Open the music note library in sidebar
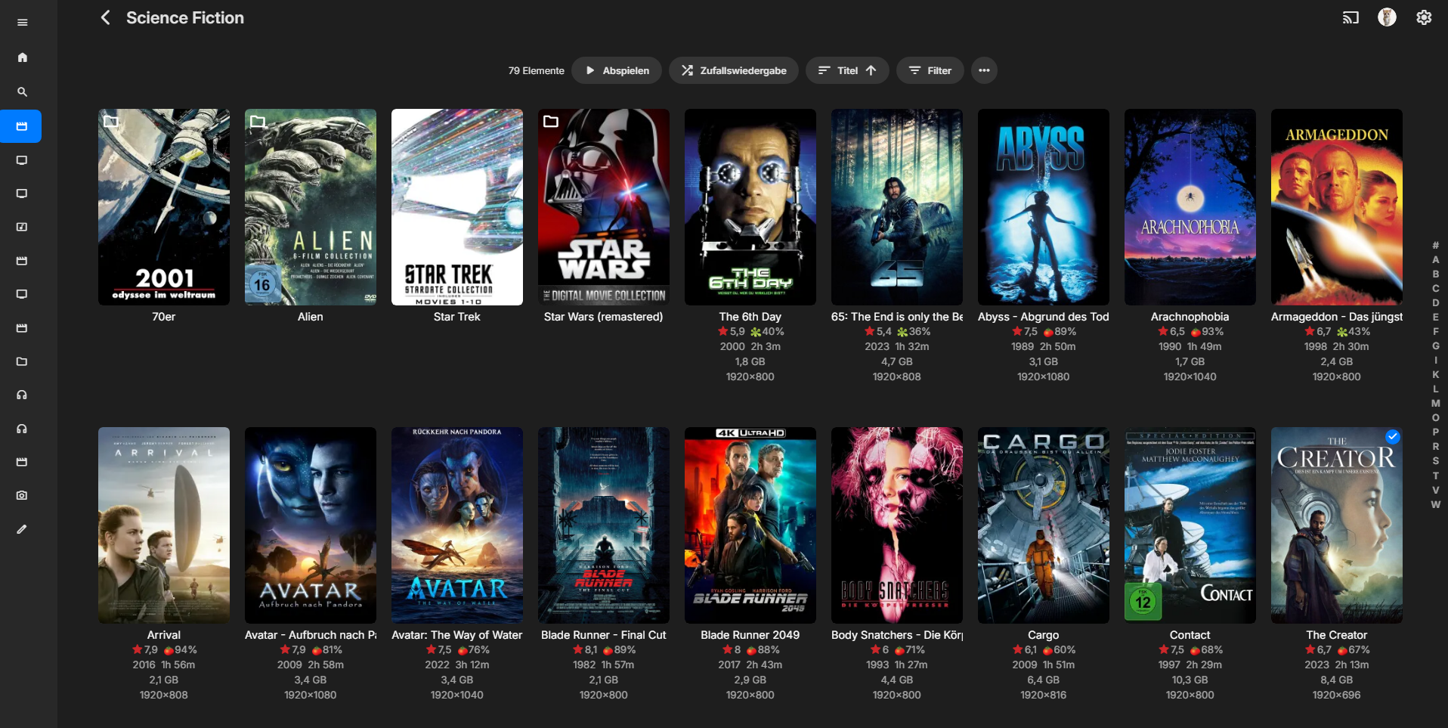 click(22, 227)
